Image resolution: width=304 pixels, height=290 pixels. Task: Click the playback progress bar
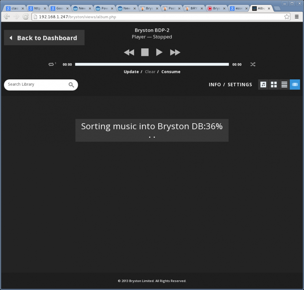(x=152, y=64)
